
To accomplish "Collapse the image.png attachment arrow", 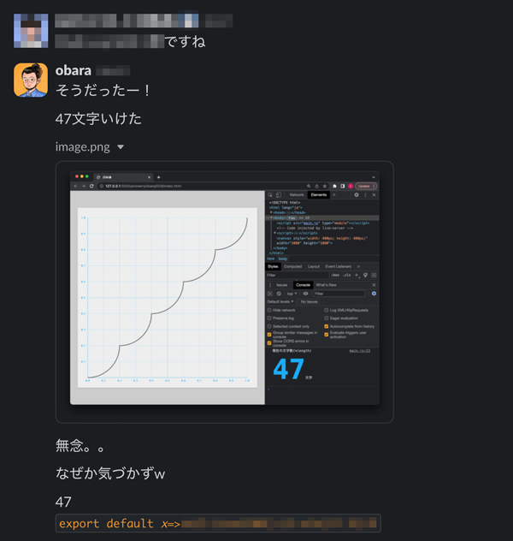I will 121,147.
